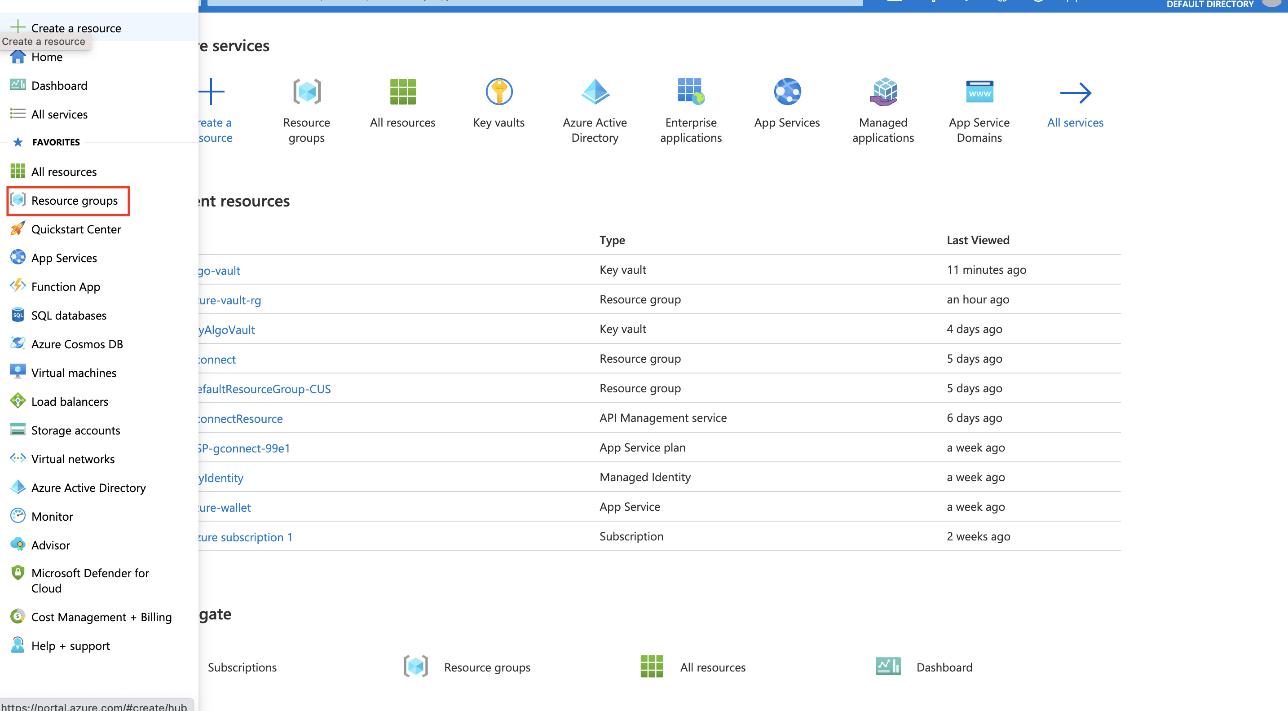The width and height of the screenshot is (1288, 711).
Task: Open Cost Management + Billing menu item
Action: point(101,617)
